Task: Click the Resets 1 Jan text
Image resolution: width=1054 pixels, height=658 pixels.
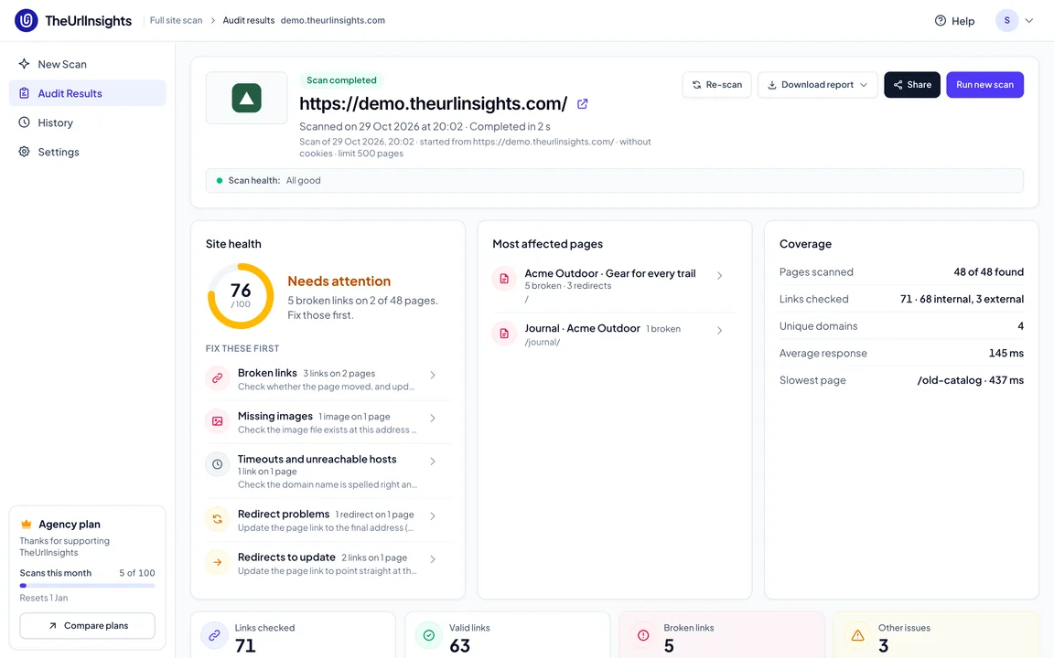Action: point(44,598)
